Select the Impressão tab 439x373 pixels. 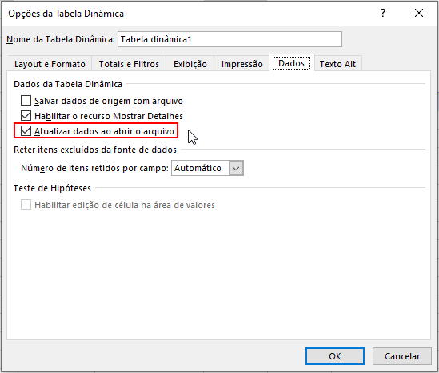click(x=242, y=64)
